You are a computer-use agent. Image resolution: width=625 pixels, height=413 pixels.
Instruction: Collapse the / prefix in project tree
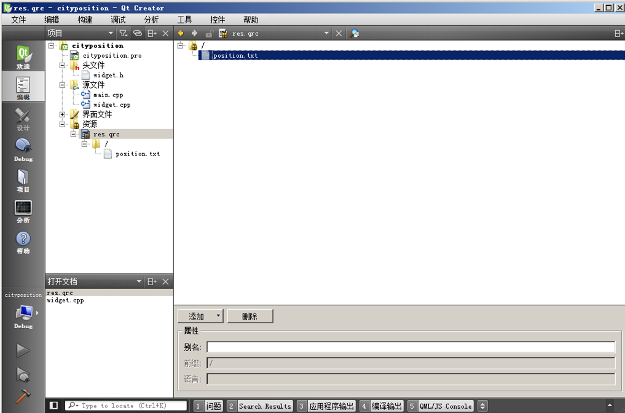click(85, 144)
